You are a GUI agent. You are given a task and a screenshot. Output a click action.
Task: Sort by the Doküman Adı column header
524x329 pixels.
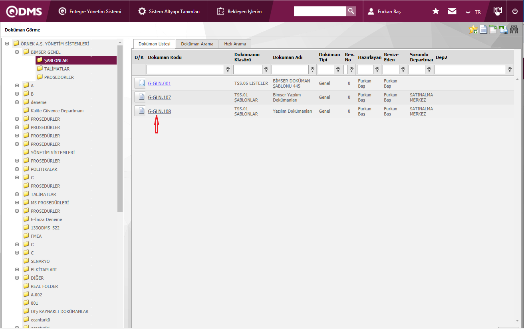point(288,57)
